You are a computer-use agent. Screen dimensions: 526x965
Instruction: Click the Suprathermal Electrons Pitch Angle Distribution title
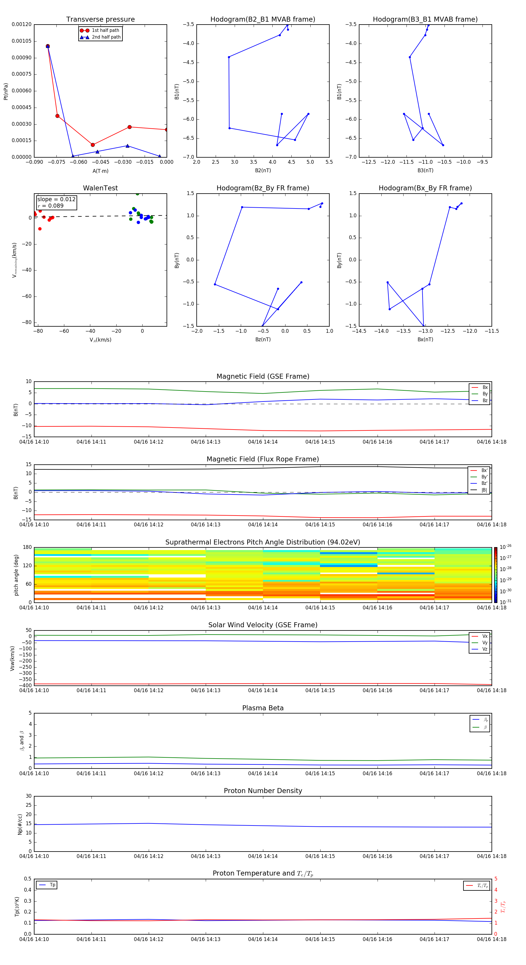[x=263, y=542]
